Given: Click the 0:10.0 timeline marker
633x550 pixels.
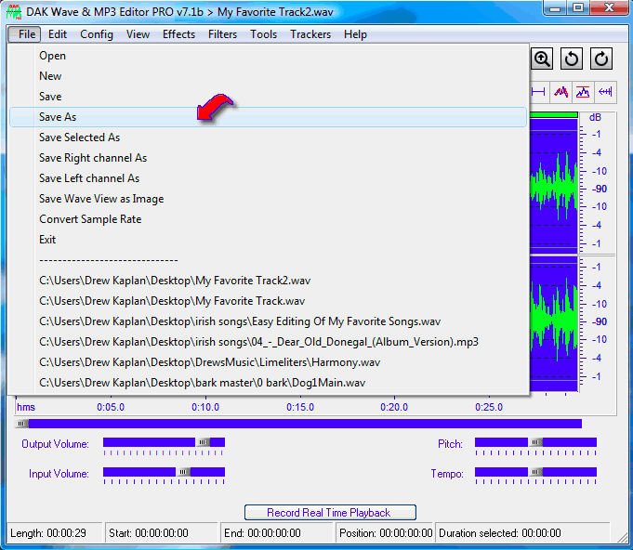Looking at the screenshot, I should [205, 407].
